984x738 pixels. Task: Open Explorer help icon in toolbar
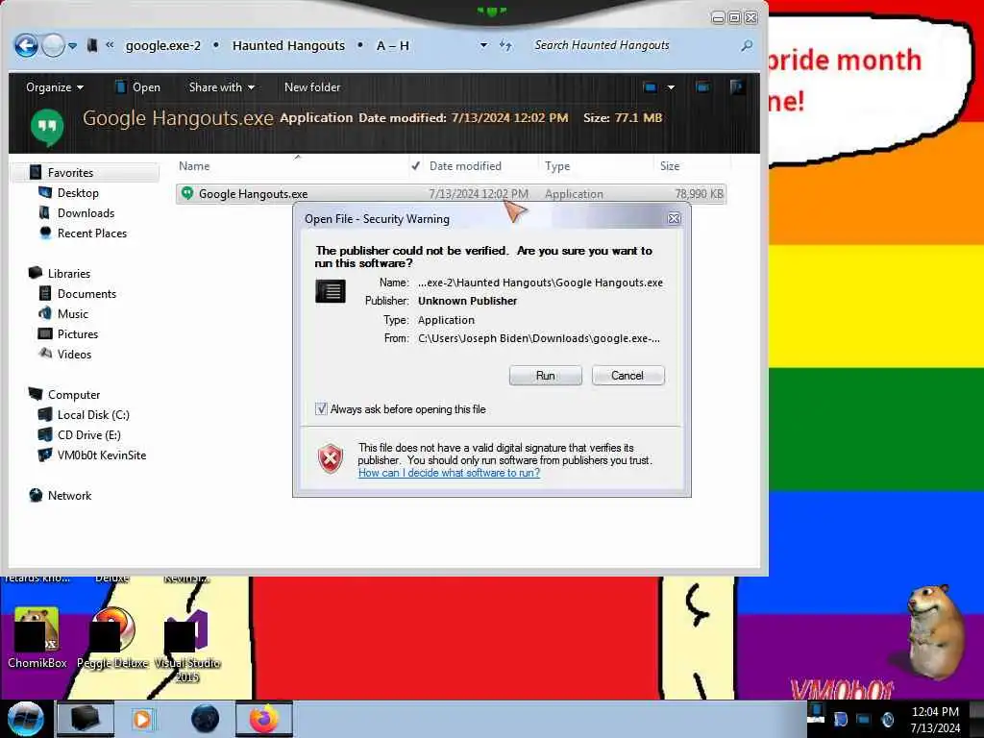[737, 87]
